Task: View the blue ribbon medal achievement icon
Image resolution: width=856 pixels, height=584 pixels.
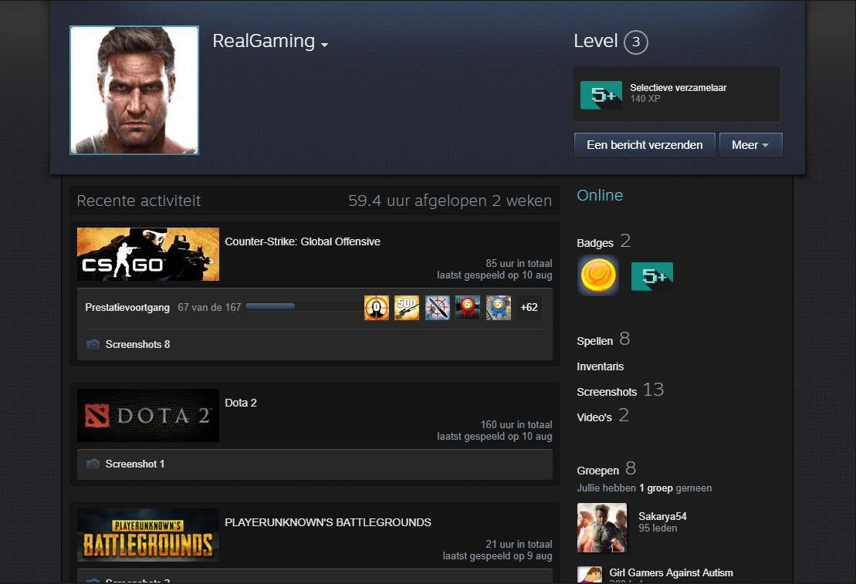Action: point(499,308)
